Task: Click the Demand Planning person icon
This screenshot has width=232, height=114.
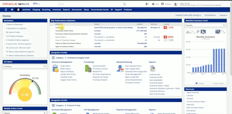Action: (x=120, y=68)
